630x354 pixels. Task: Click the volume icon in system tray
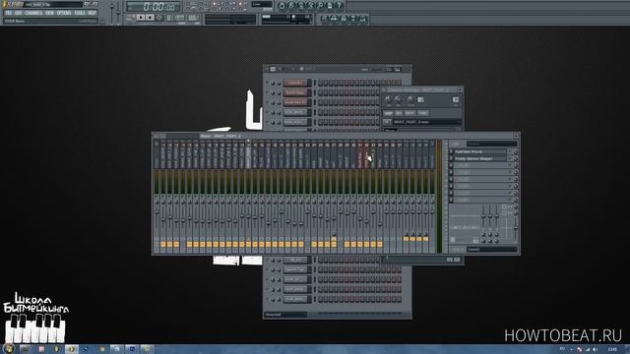click(595, 350)
